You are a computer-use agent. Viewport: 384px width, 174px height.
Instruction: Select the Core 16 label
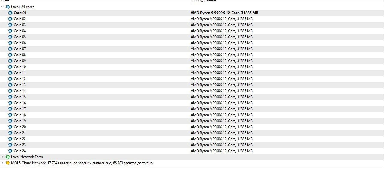tap(20, 103)
